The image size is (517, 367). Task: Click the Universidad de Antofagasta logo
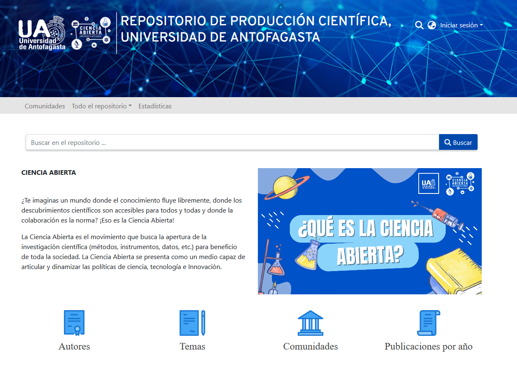point(42,33)
